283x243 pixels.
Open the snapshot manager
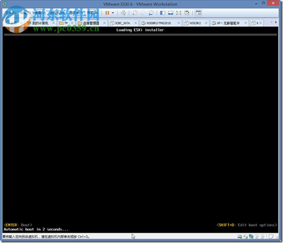click(x=151, y=13)
